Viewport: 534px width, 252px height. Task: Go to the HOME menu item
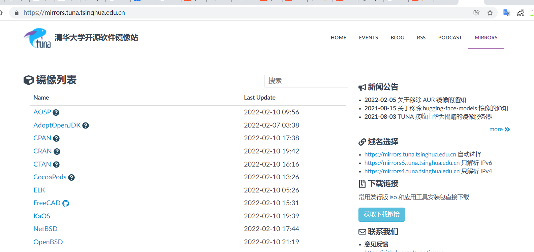[x=338, y=38]
